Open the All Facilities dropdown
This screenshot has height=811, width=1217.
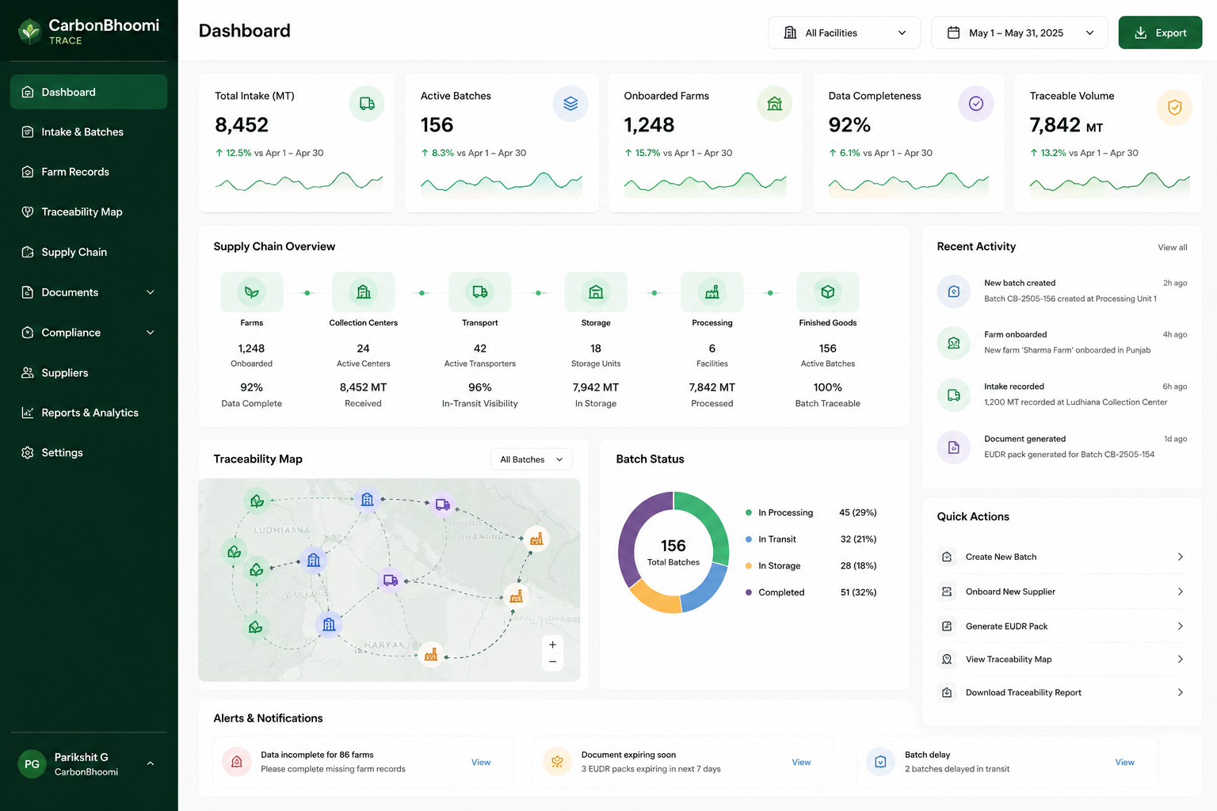[845, 32]
